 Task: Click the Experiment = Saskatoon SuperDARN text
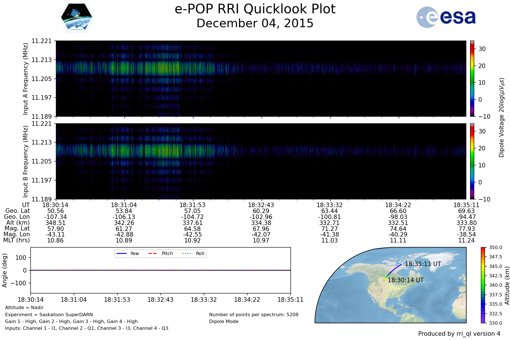pos(49,314)
